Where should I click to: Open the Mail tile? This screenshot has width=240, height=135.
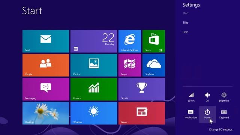(x=46, y=41)
